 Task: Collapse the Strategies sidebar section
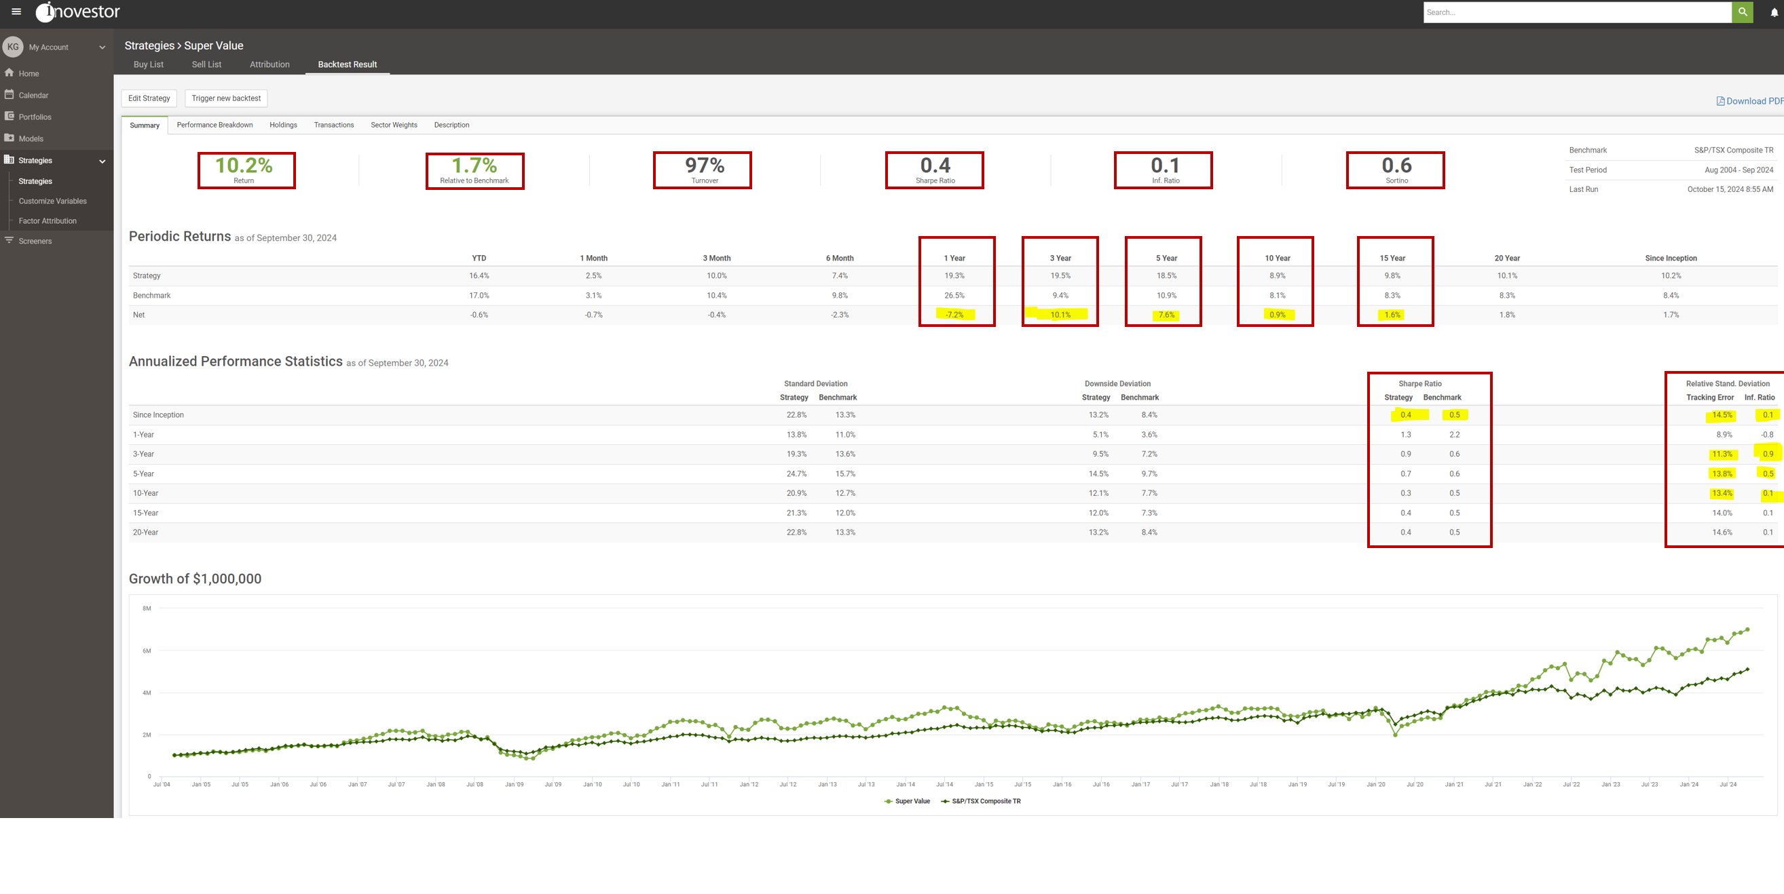[x=103, y=161]
